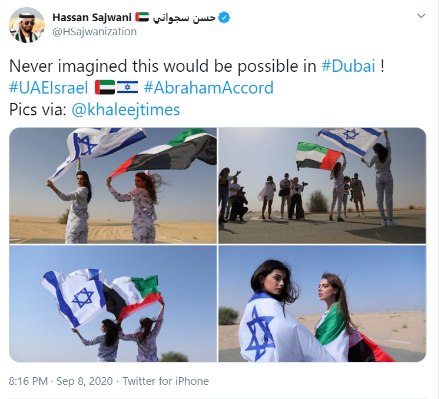Open bottom-right photo of women draped in flags
The image size is (441, 399).
(x=322, y=304)
